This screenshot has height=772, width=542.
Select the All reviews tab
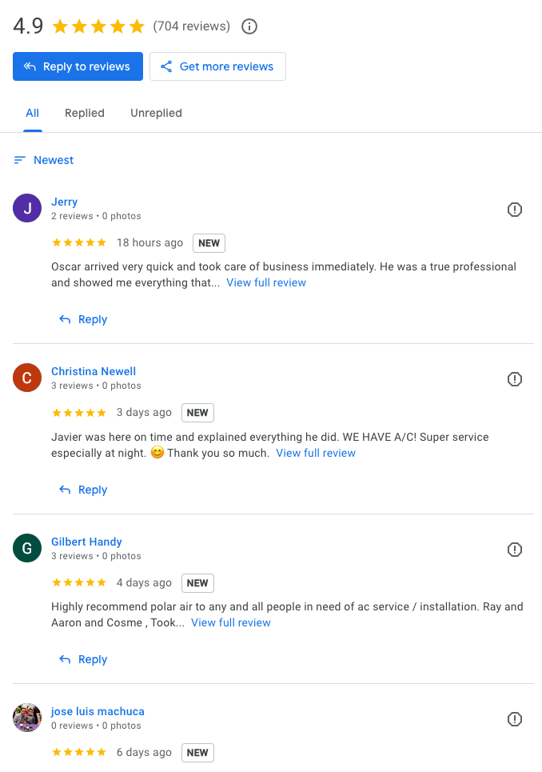click(x=32, y=113)
